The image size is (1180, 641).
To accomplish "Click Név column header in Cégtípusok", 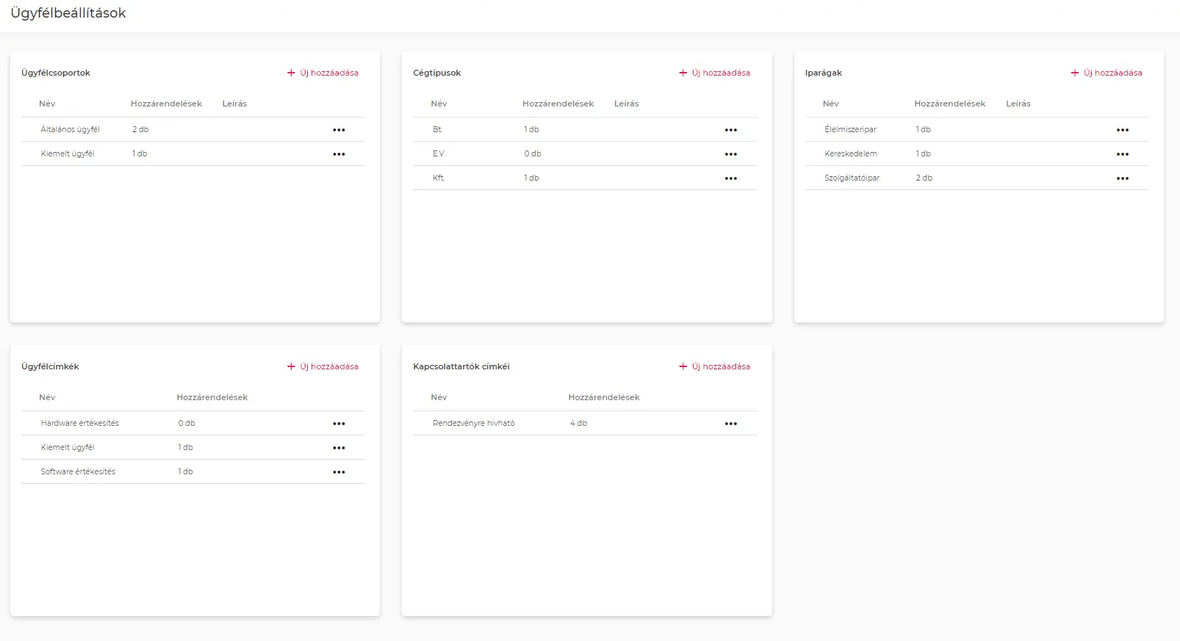I will coord(439,104).
